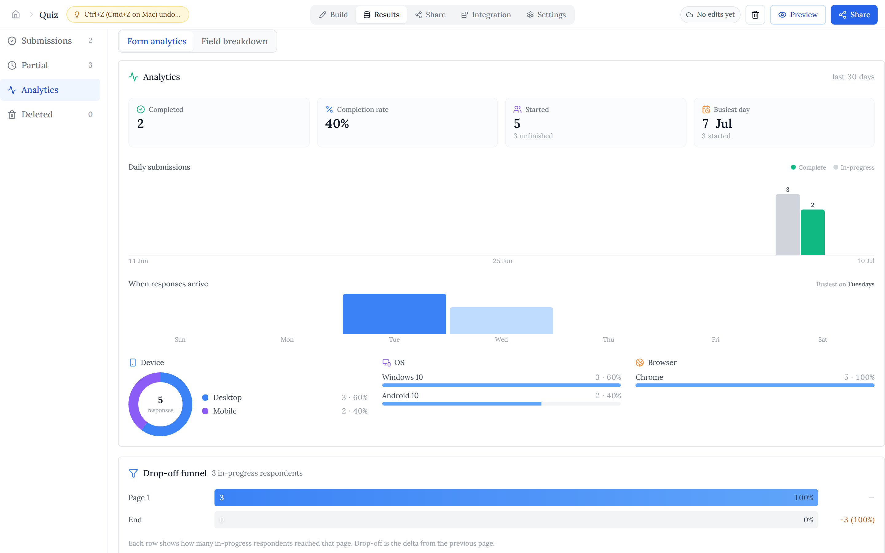Click the Tuesday responses bar

[x=394, y=314]
